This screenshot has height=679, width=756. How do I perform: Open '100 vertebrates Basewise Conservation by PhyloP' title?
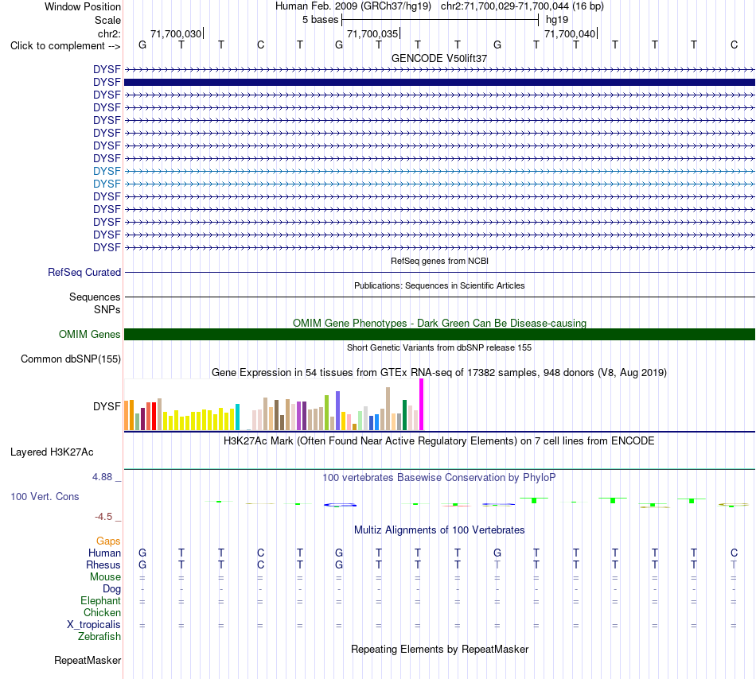(439, 478)
